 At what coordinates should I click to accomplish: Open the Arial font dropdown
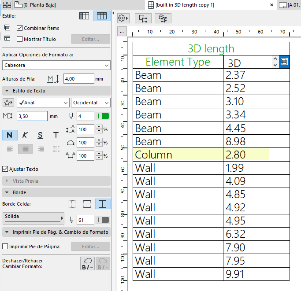(43, 103)
